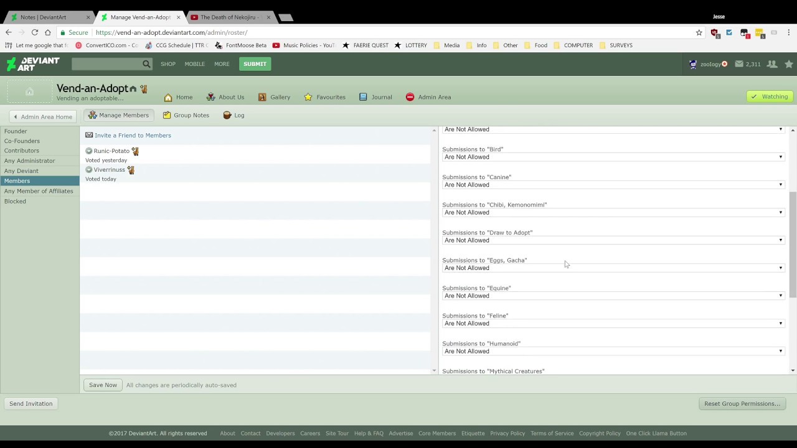
Task: Click the Log icon
Action: [x=227, y=115]
